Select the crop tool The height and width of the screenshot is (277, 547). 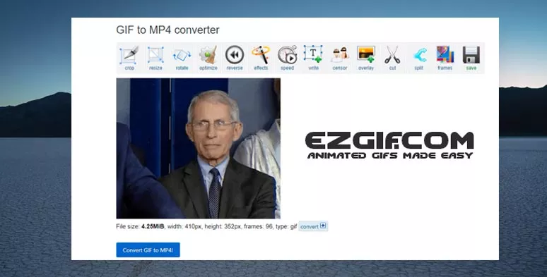(129, 58)
